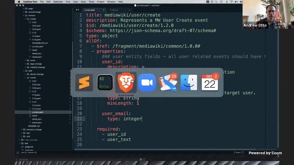Expand the resource_change folder arrow
Image resolution: width=294 pixels, height=165 pixels.
[22, 129]
